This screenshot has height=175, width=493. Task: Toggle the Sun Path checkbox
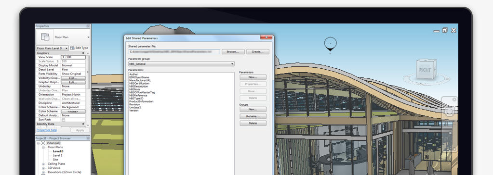click(63, 120)
